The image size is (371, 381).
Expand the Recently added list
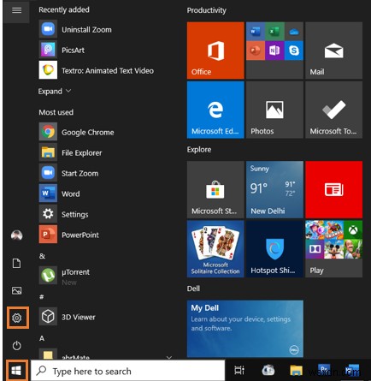[x=55, y=92]
